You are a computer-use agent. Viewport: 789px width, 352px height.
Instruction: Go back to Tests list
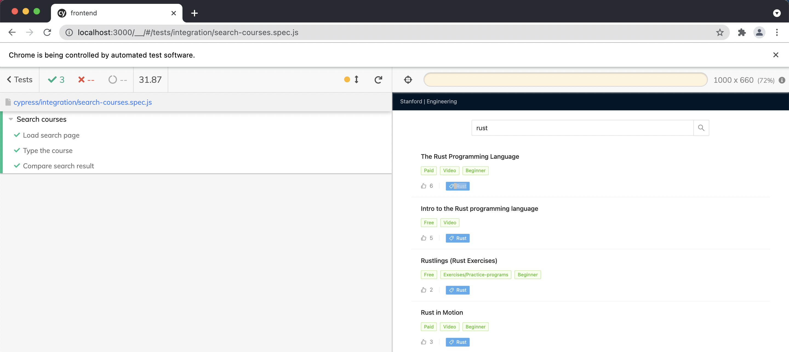pyautogui.click(x=20, y=80)
